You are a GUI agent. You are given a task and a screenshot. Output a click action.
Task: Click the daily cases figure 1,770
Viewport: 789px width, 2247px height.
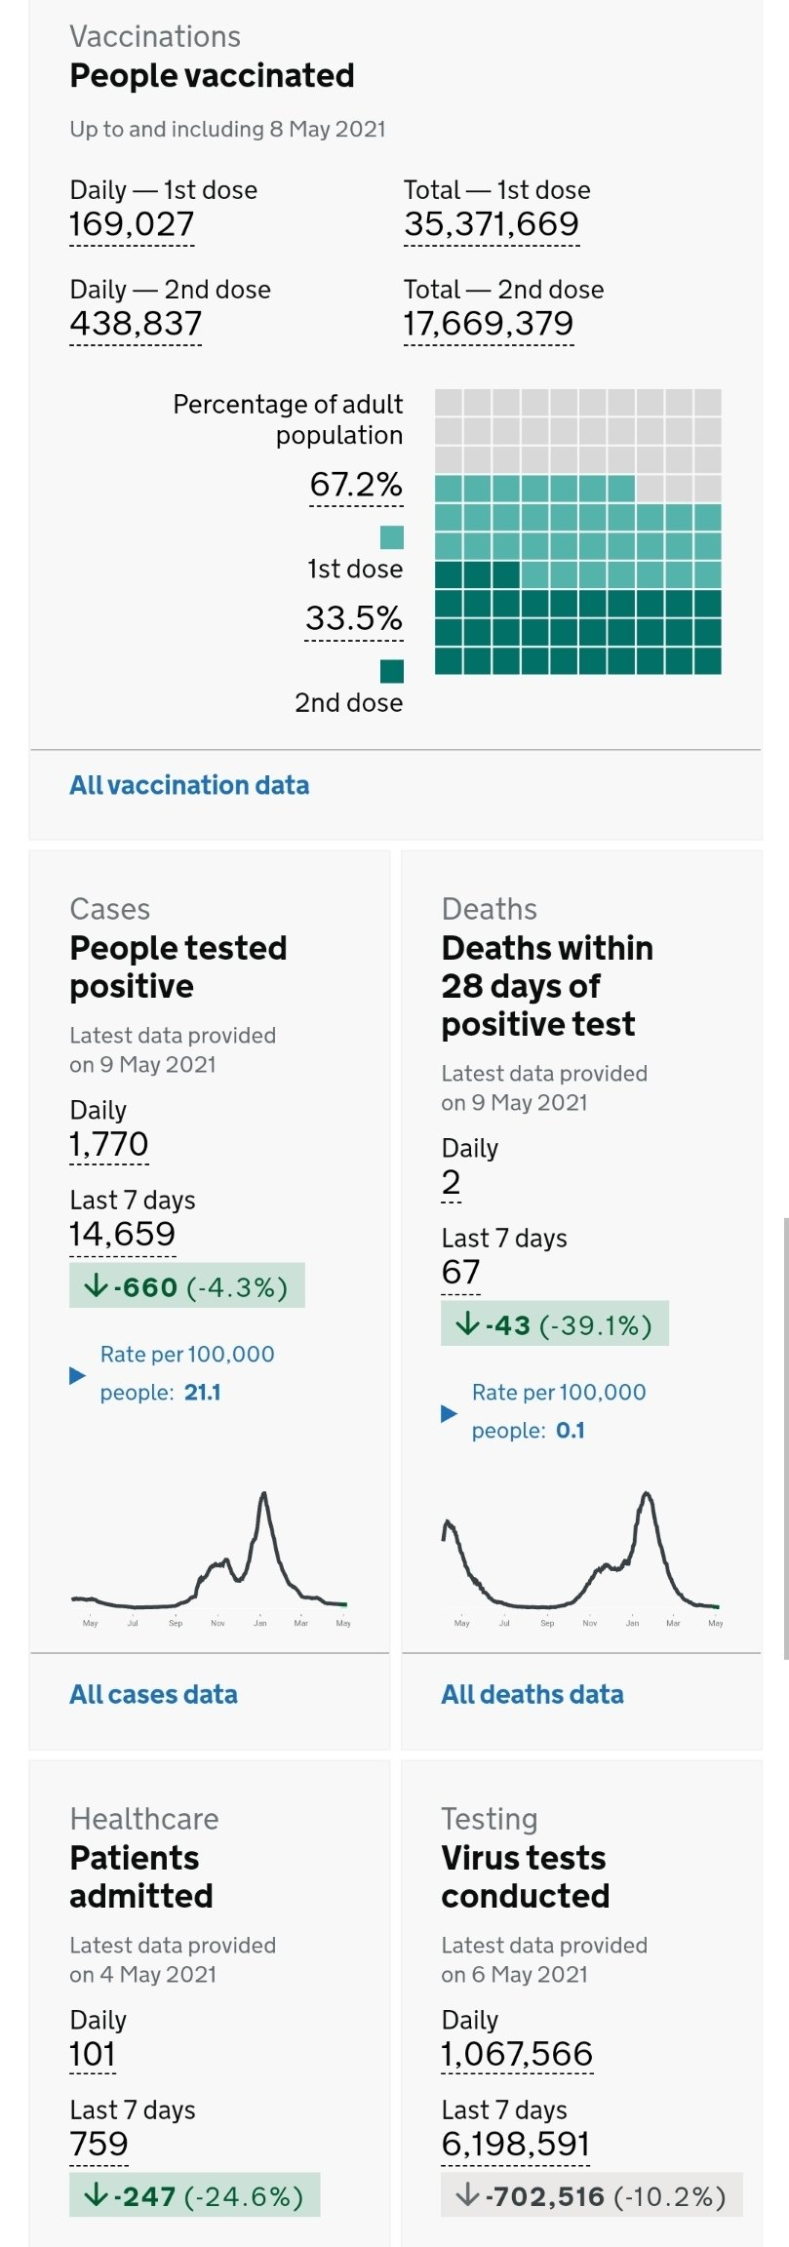click(109, 1144)
